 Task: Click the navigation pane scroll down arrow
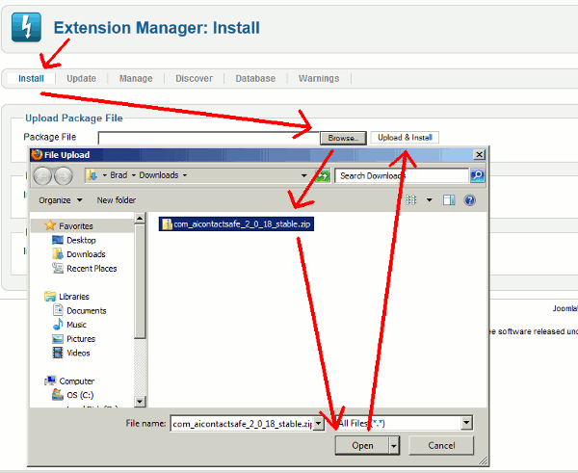click(140, 402)
